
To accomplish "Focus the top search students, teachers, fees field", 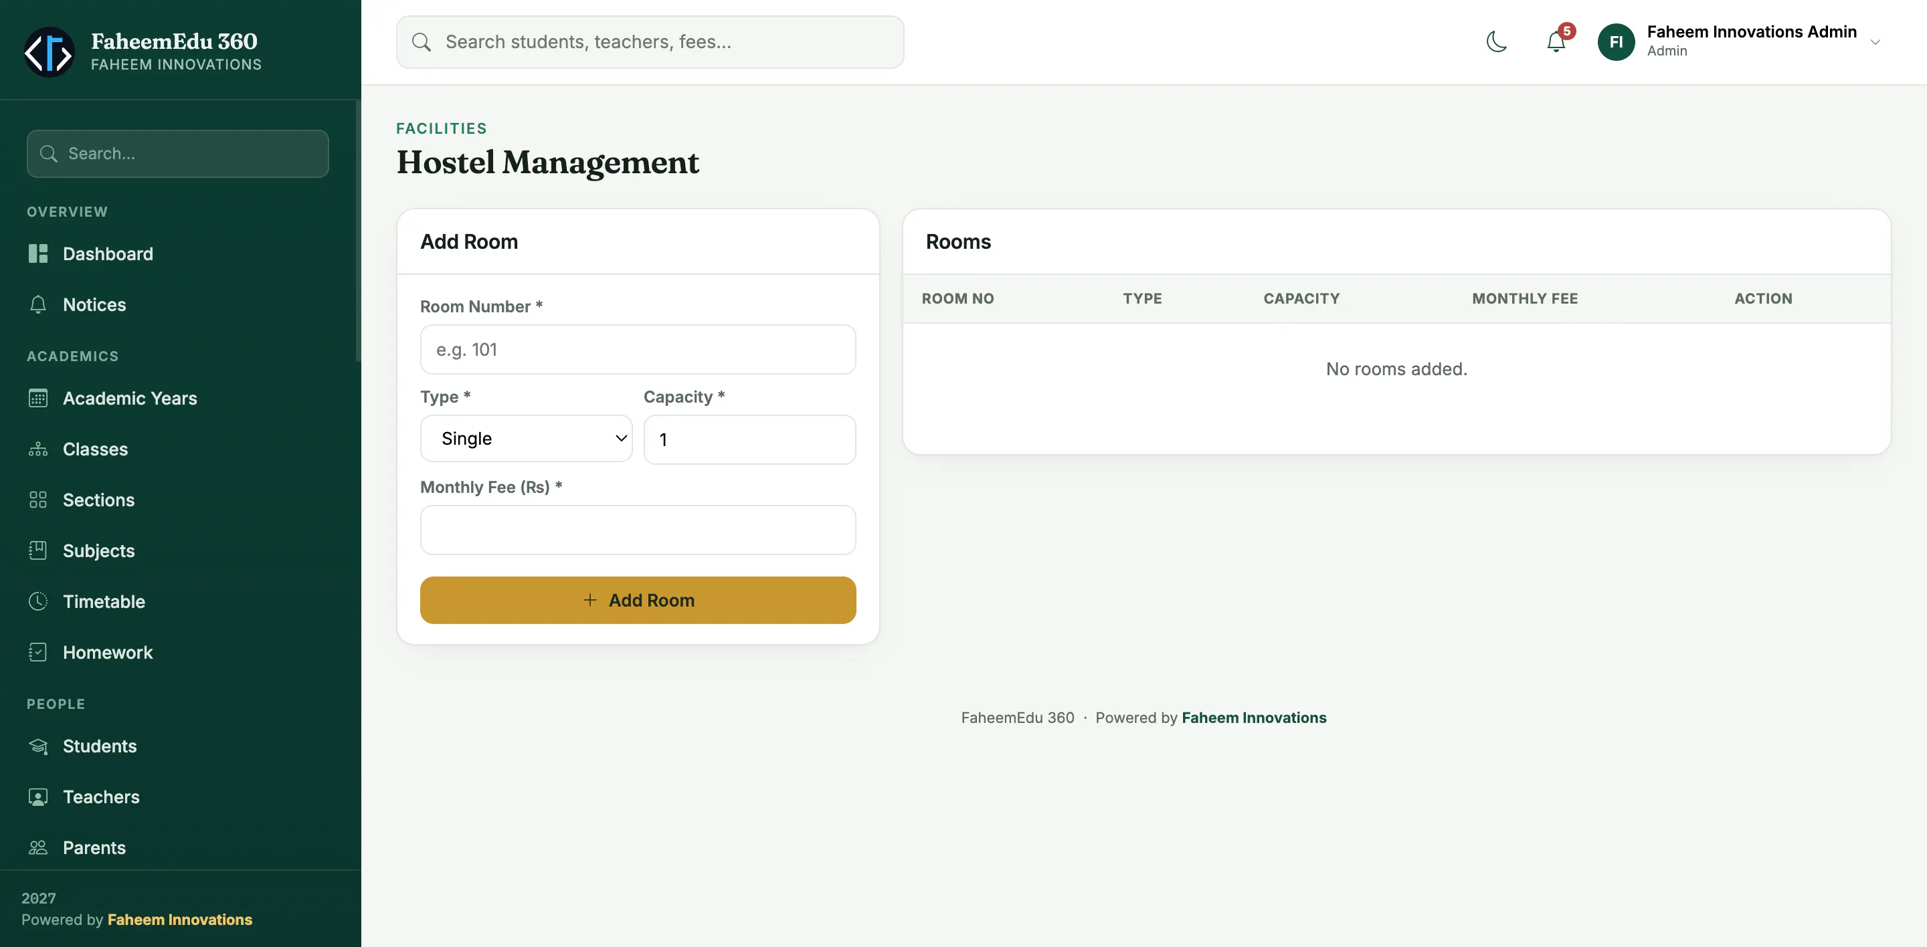I will pos(650,42).
